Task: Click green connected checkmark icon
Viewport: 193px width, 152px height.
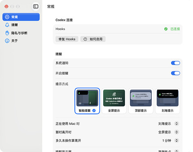Action: (x=166, y=29)
